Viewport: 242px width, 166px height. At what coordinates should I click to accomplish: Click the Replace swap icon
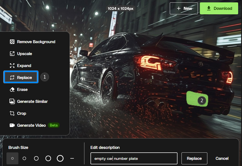pyautogui.click(x=12, y=77)
